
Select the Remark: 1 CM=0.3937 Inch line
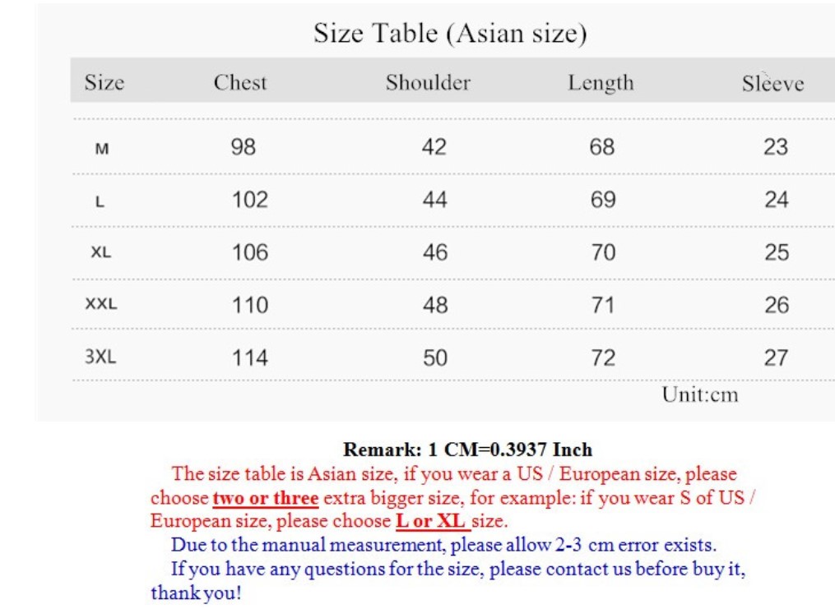467,450
